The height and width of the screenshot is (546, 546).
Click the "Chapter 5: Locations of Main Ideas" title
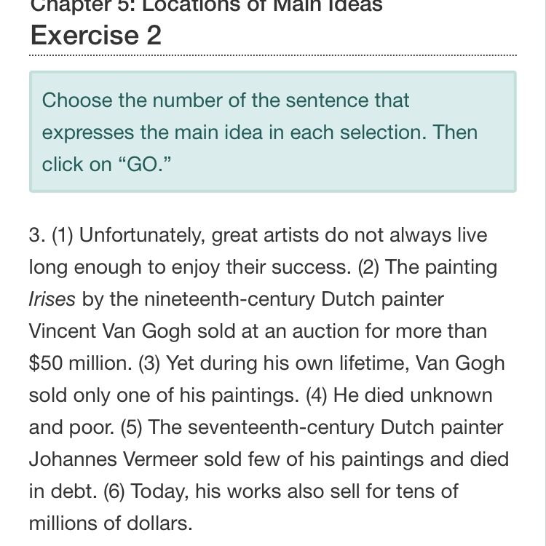pyautogui.click(x=206, y=6)
